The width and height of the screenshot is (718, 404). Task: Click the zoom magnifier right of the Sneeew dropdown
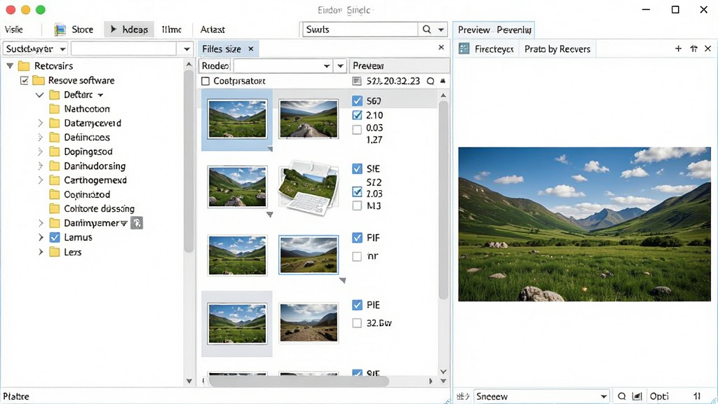point(622,396)
